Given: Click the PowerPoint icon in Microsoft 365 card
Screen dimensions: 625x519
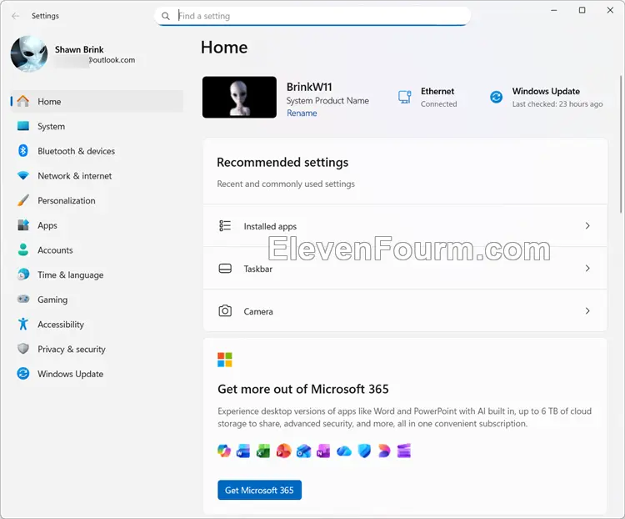Looking at the screenshot, I should (283, 451).
